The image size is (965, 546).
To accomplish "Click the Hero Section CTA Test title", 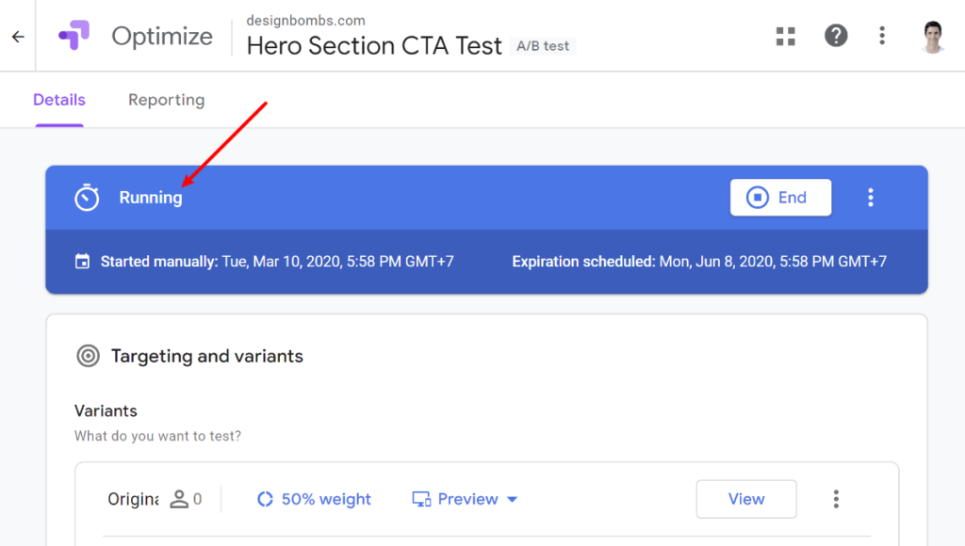I will coord(374,46).
